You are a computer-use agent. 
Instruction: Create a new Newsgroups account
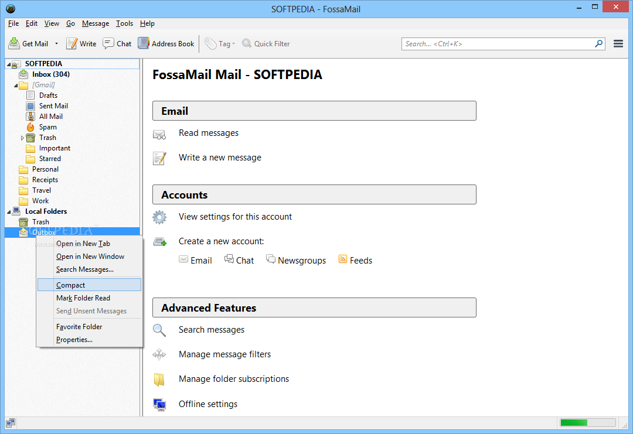(x=296, y=259)
